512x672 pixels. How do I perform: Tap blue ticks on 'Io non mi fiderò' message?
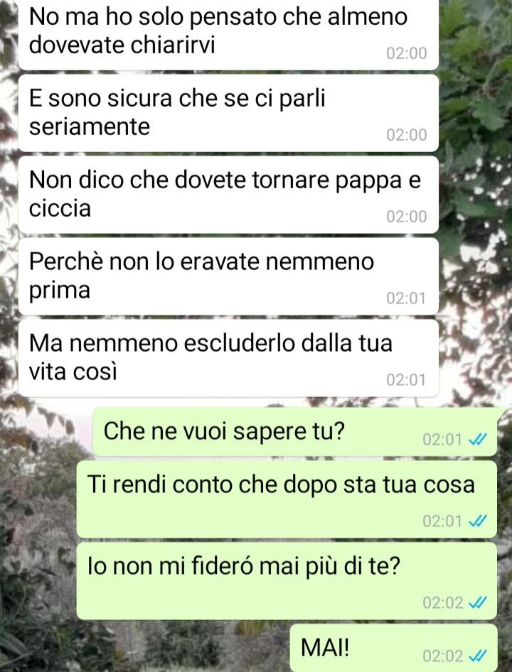pos(478,603)
